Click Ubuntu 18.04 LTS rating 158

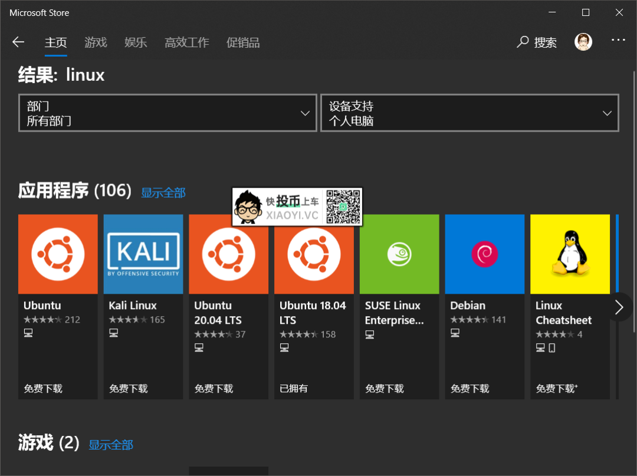[x=307, y=334]
